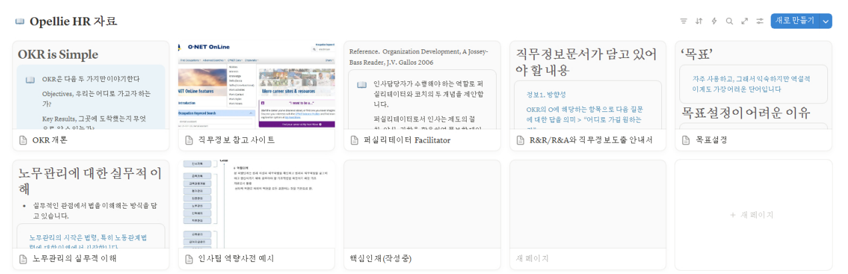Viewport: 848px width, 274px height.
Task: Click the page icon next to R&R/R&A와 직무정보도출 안내서
Action: click(x=521, y=140)
